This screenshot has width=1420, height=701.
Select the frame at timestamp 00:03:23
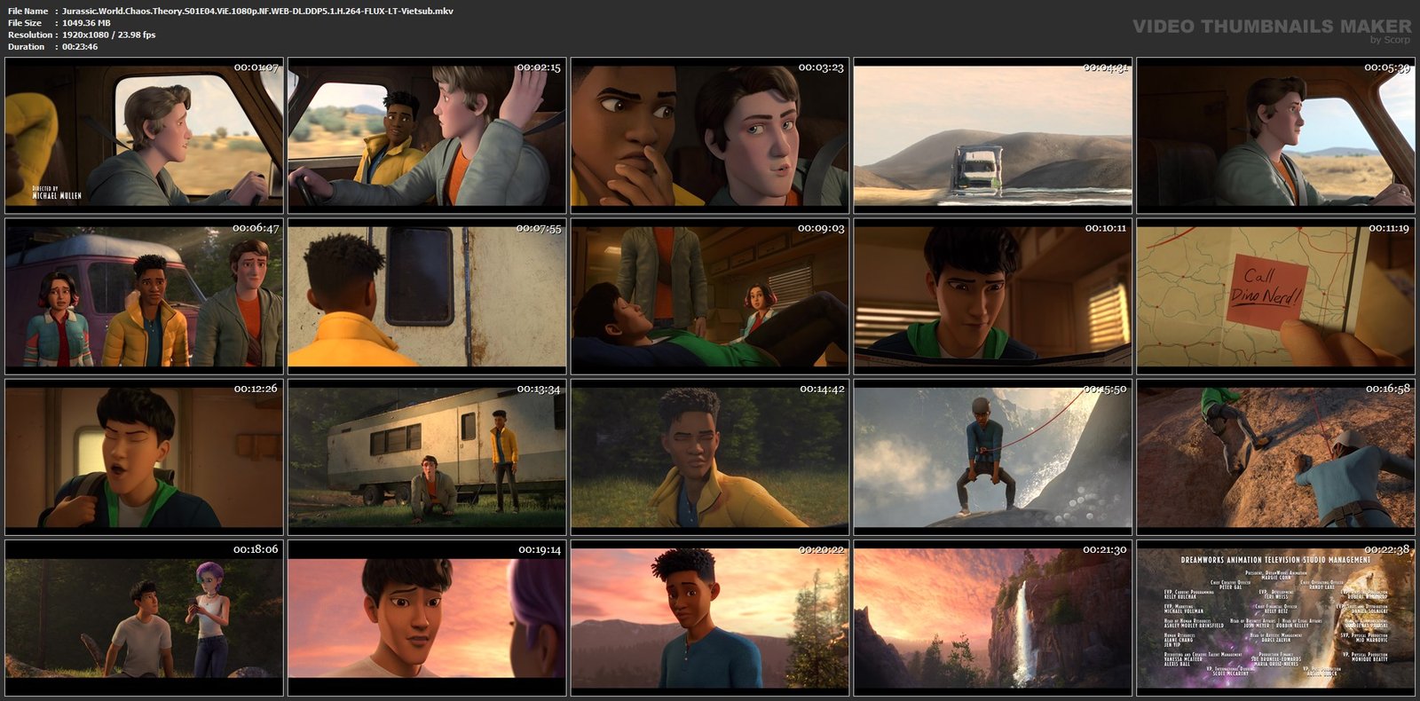coord(709,136)
